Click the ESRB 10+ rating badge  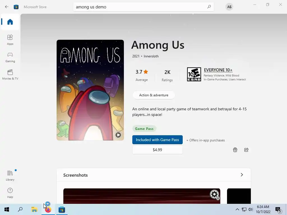point(194,74)
